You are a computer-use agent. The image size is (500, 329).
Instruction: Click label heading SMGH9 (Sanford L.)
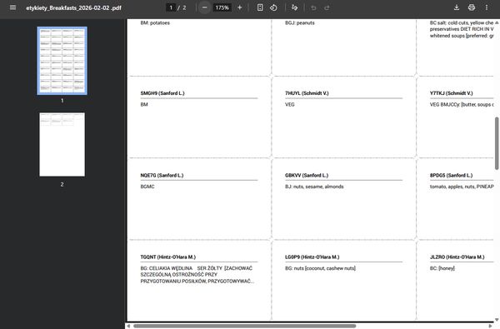point(162,93)
